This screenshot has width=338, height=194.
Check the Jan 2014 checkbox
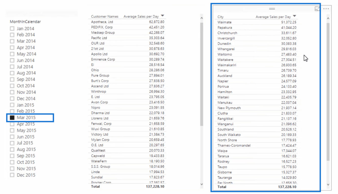(12, 29)
